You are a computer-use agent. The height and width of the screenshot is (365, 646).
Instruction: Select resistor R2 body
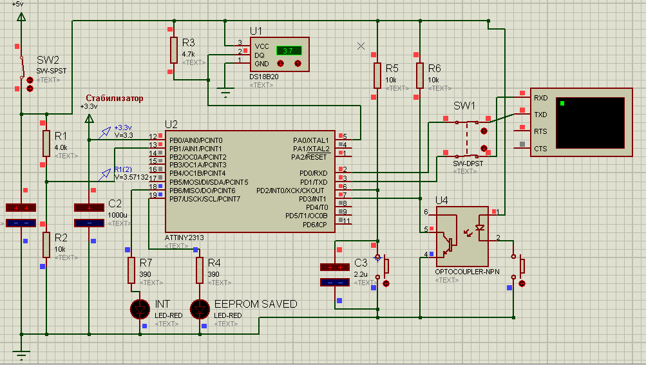point(46,245)
